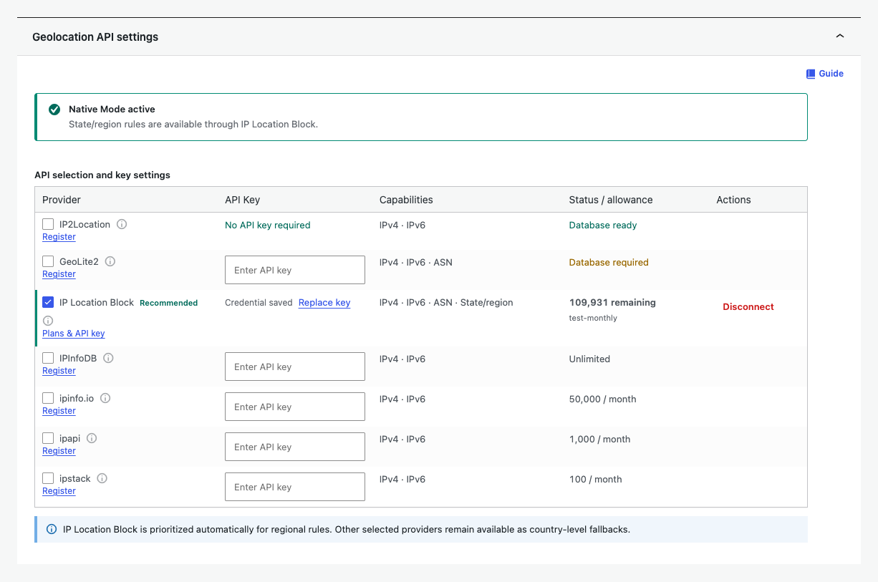The height and width of the screenshot is (582, 878).
Task: Focus the ipinfo.io API key input field
Action: click(x=295, y=407)
